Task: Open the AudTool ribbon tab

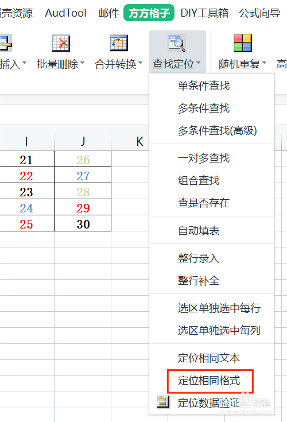Action: coord(65,13)
